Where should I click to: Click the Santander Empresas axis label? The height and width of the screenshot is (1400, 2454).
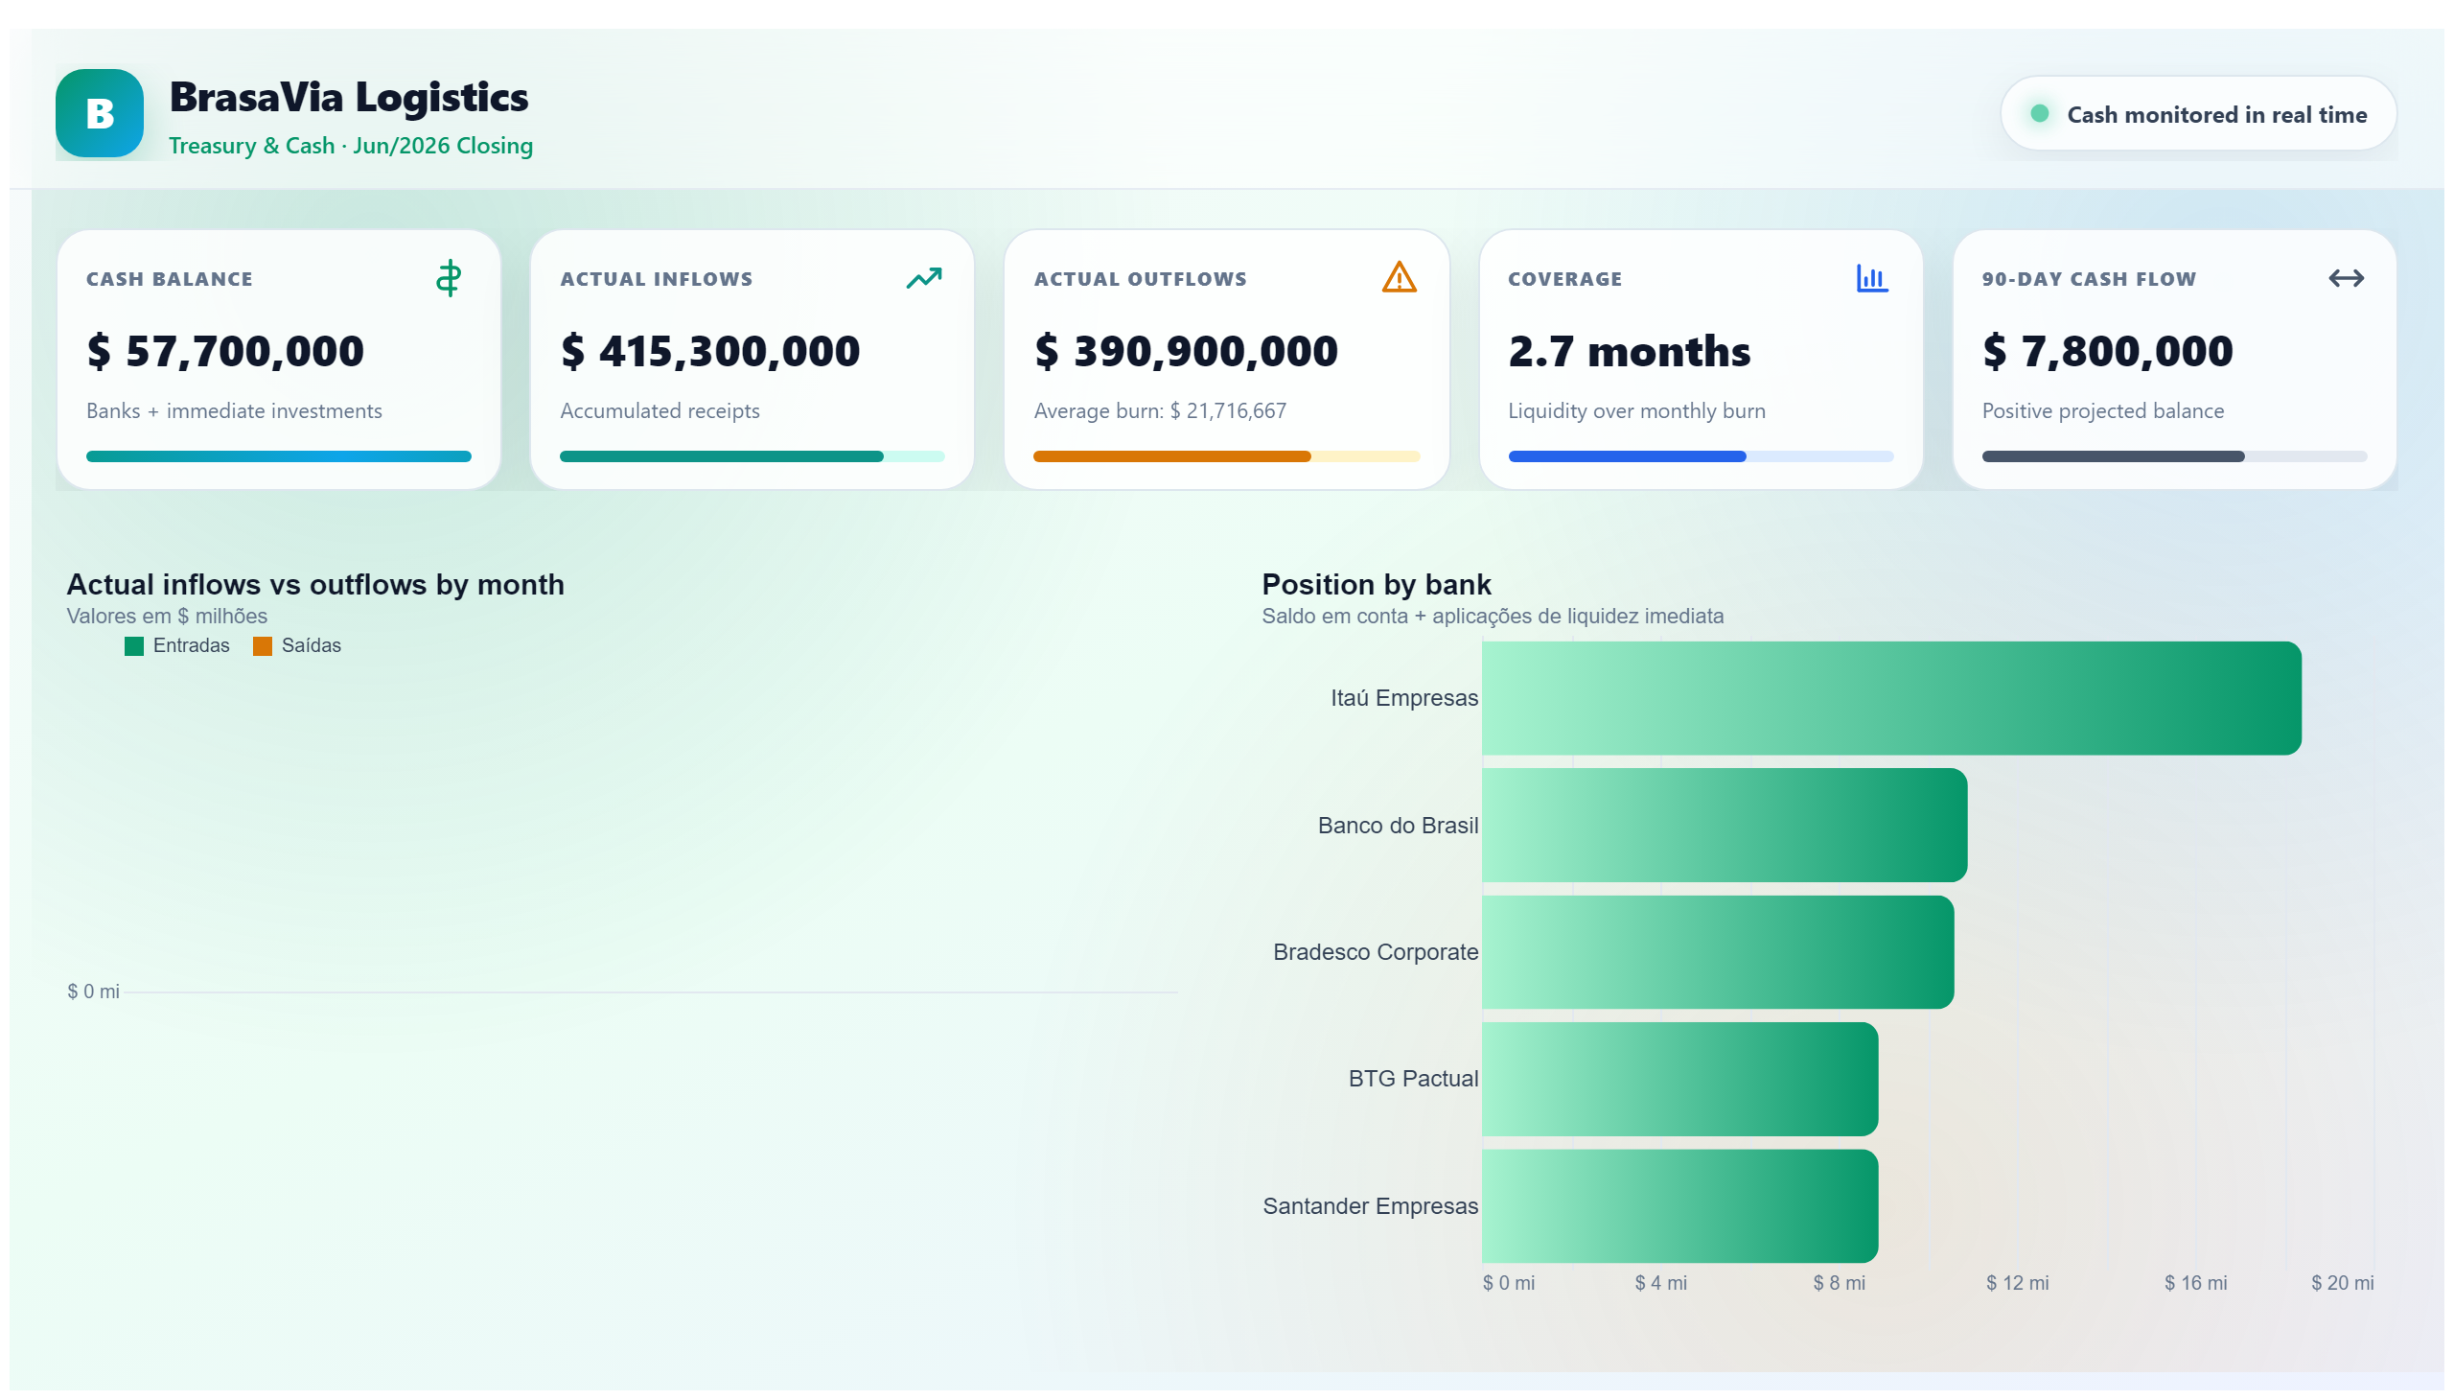(1371, 1205)
